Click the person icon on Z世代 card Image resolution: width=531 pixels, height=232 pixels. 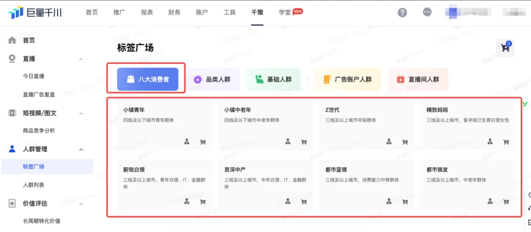[x=389, y=142]
